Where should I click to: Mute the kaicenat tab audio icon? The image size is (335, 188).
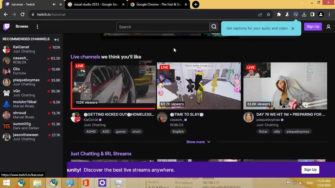coord(54,4)
